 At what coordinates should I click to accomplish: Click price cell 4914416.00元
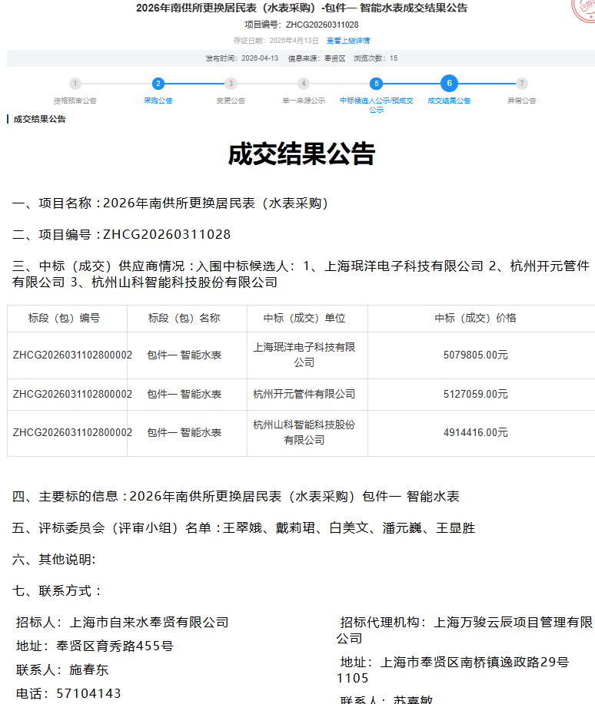475,433
